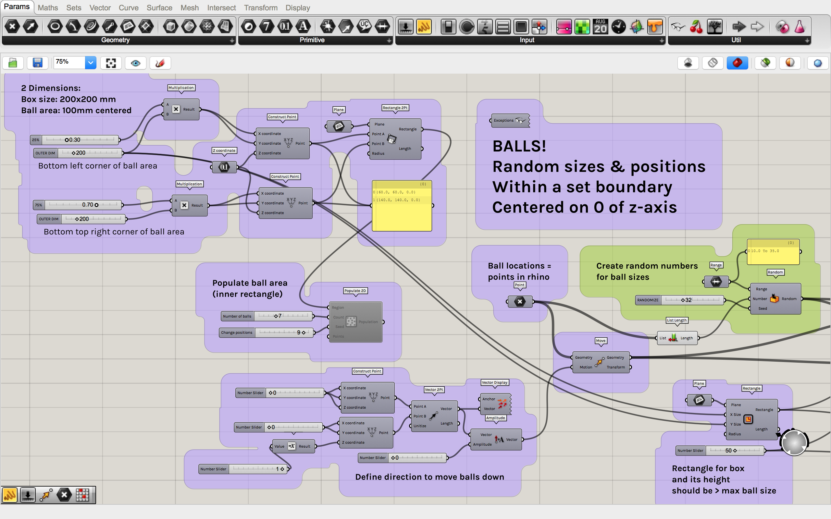831x519 pixels.
Task: Click the 75% slider showing 0.70
Action: (78, 205)
